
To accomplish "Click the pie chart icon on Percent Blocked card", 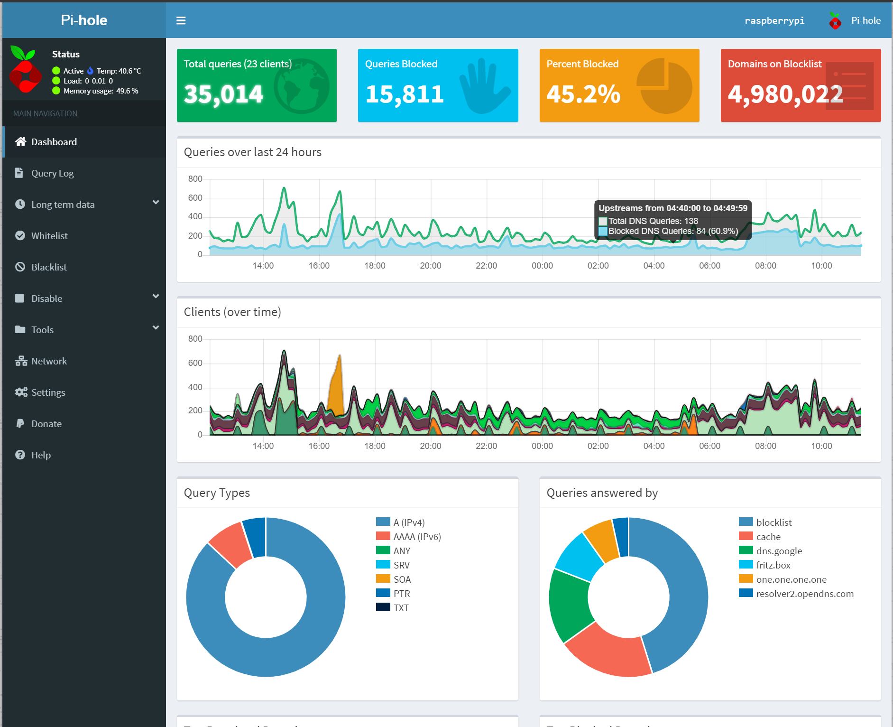I will pos(664,86).
